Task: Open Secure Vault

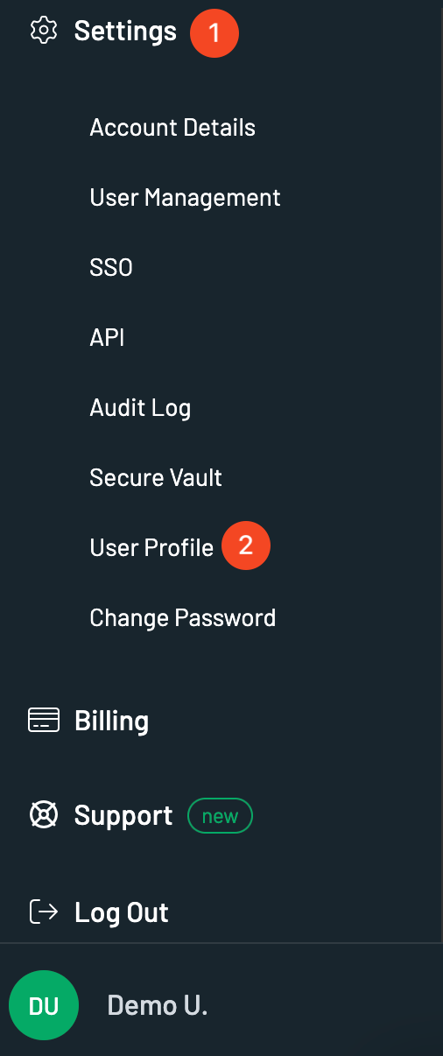Action: (156, 478)
